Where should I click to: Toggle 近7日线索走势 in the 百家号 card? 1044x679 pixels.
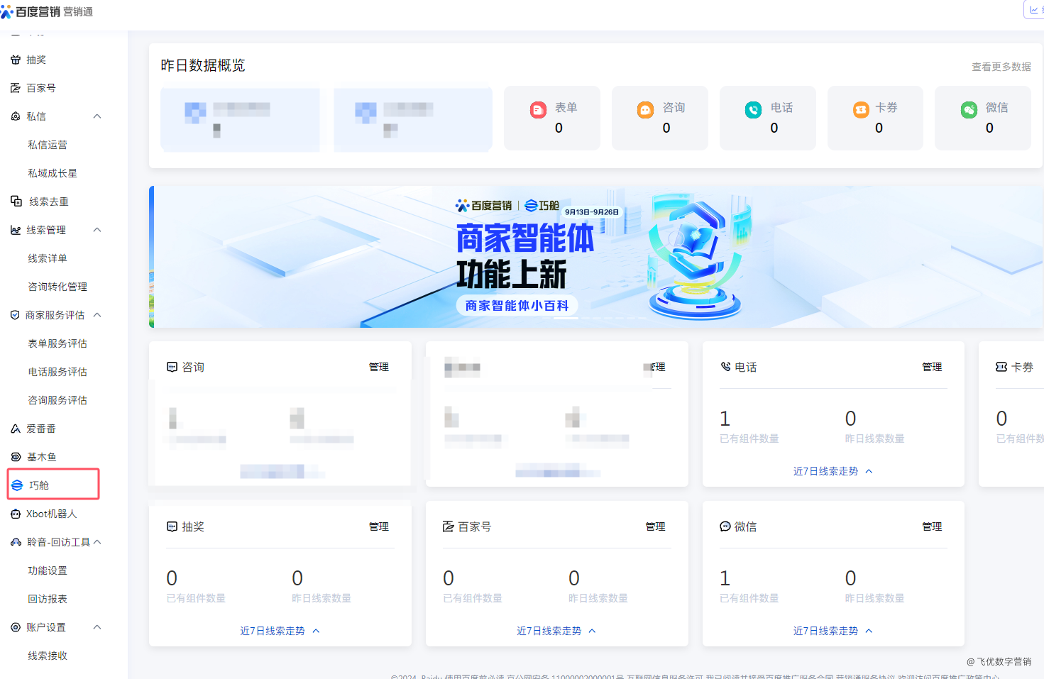pyautogui.click(x=556, y=631)
